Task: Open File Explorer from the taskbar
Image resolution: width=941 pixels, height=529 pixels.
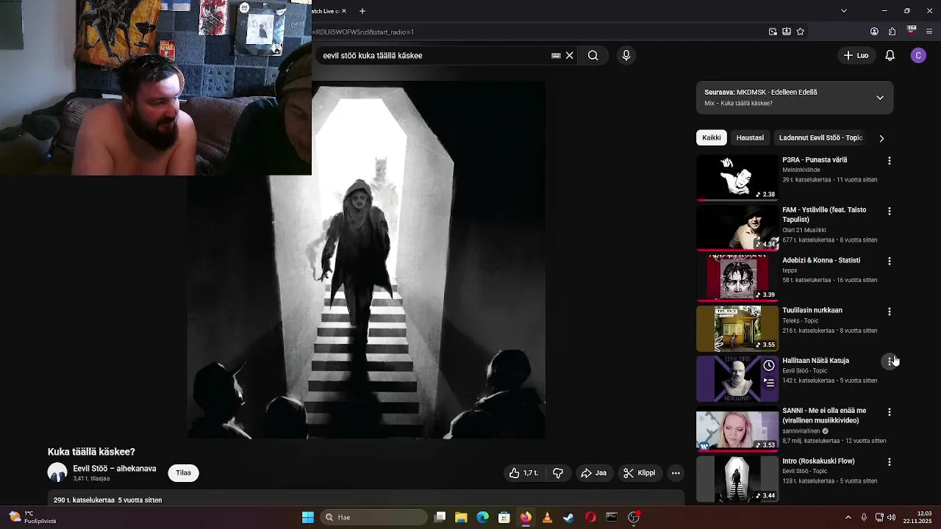Action: 461,517
